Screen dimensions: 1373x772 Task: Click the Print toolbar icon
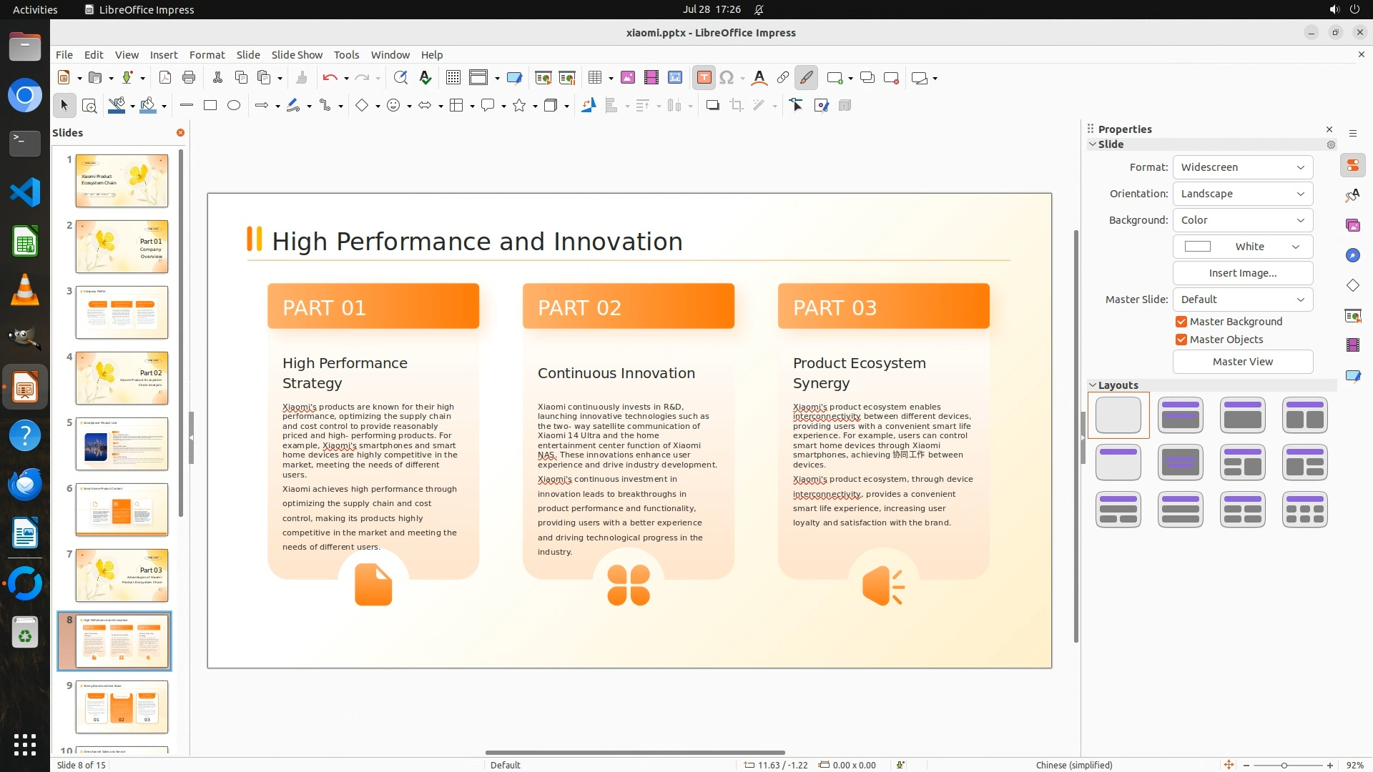point(189,78)
